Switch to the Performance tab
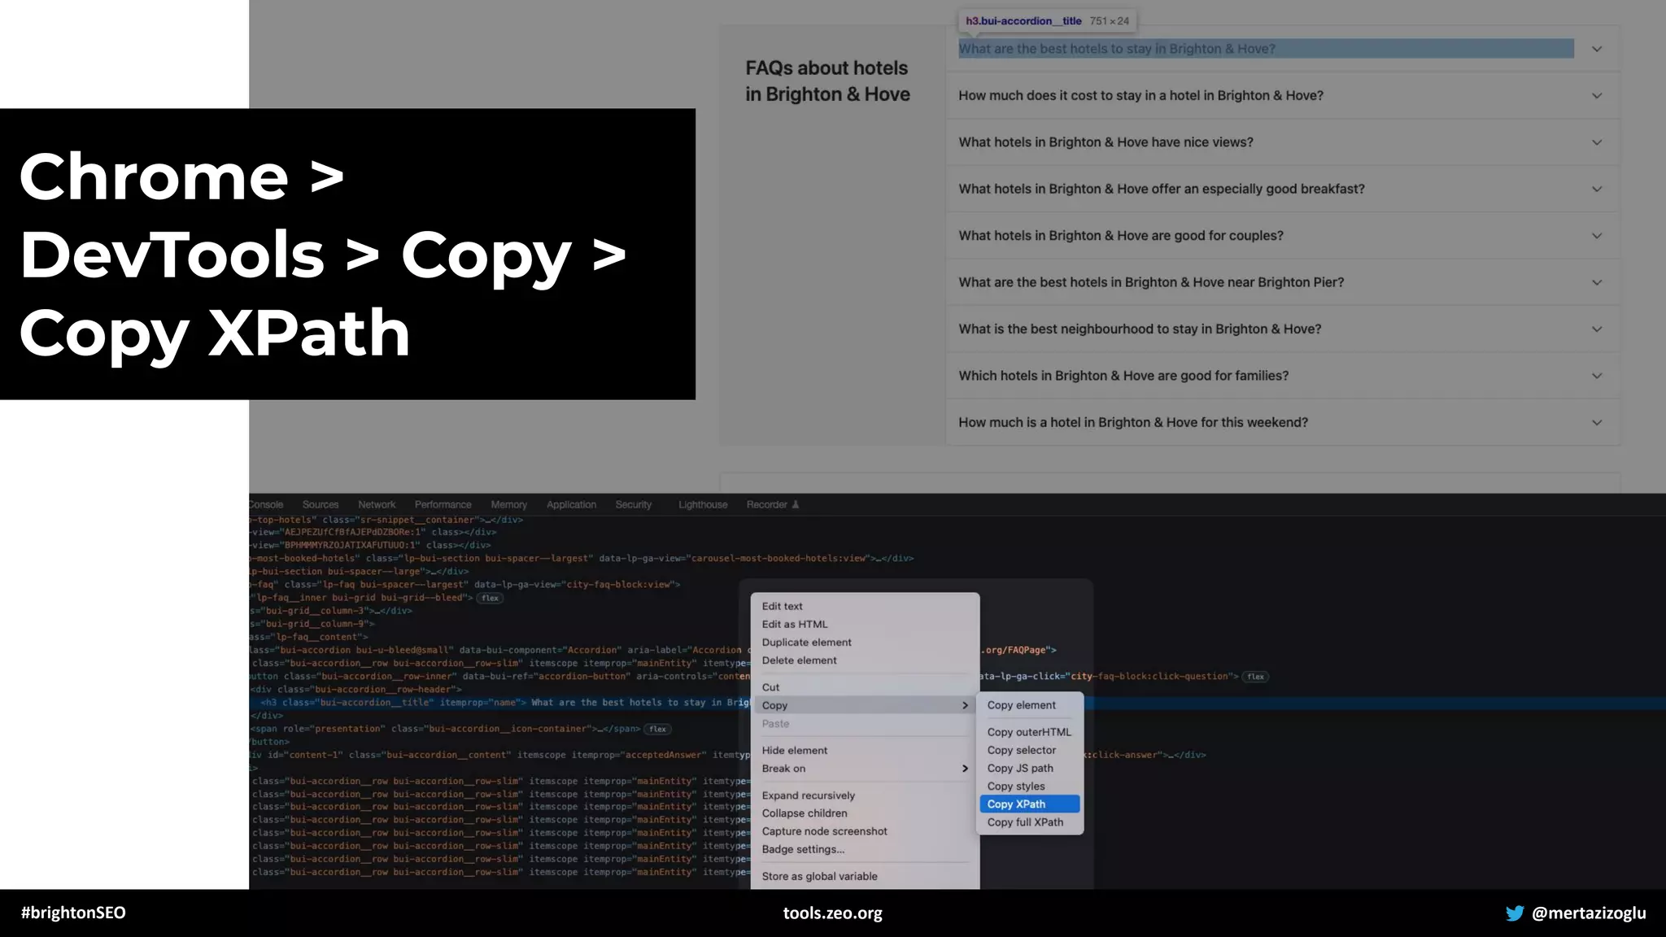 443,504
